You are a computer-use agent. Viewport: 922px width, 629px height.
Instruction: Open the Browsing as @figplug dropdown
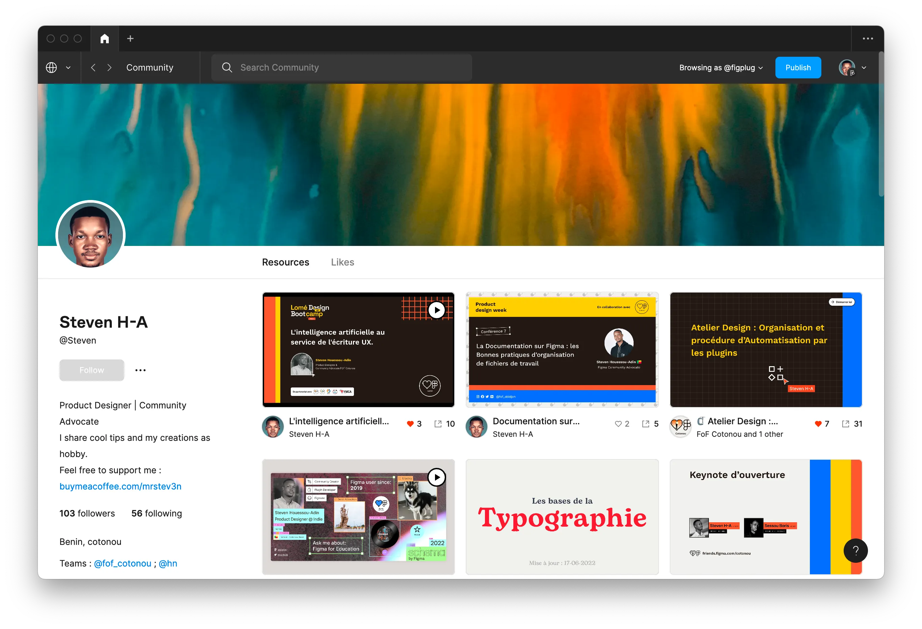point(721,68)
